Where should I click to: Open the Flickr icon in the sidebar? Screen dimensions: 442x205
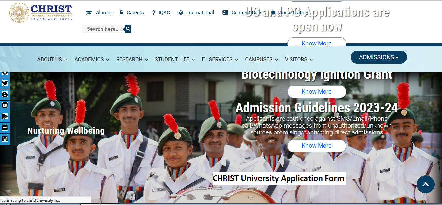click(x=5, y=128)
